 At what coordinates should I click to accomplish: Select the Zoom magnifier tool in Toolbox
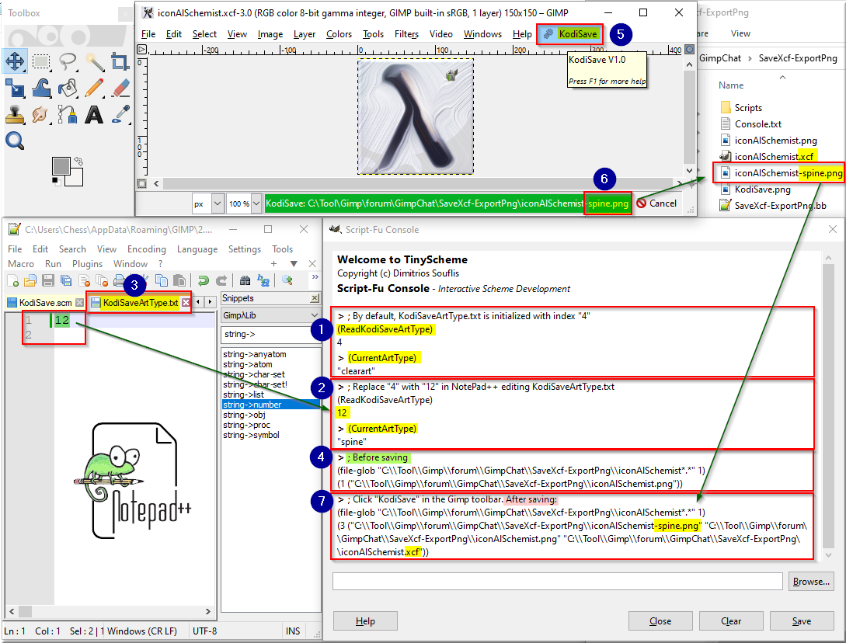pyautogui.click(x=15, y=141)
